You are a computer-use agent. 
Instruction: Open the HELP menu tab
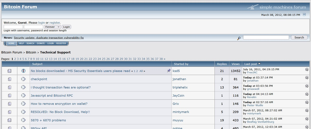tap(21, 43)
